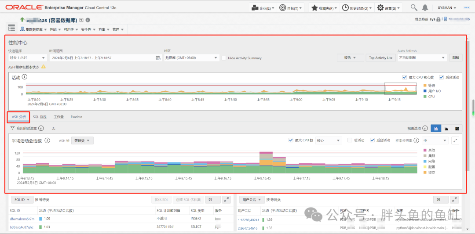
Task: Select the area chart view icon
Action: 446,128
